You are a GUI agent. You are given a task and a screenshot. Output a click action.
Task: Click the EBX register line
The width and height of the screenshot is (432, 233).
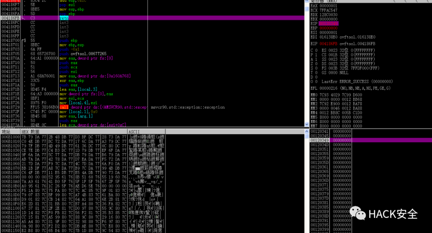click(324, 19)
